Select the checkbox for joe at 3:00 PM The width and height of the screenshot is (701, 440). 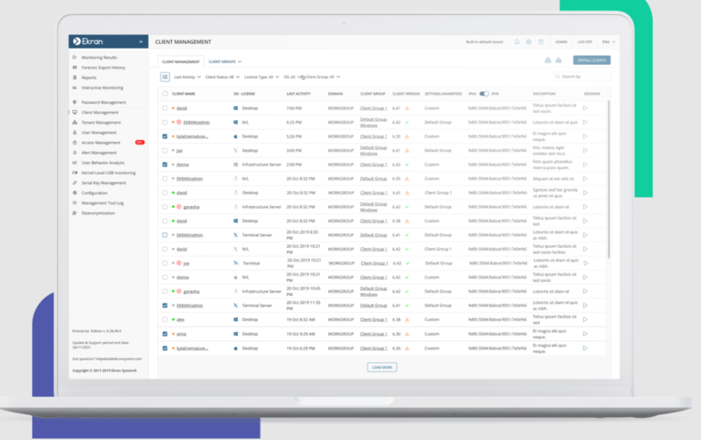click(165, 150)
